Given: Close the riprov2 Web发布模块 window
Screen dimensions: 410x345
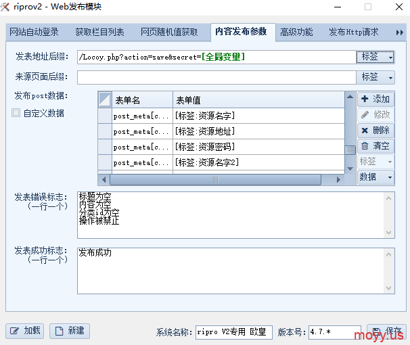Looking at the screenshot, I should coord(399,7).
